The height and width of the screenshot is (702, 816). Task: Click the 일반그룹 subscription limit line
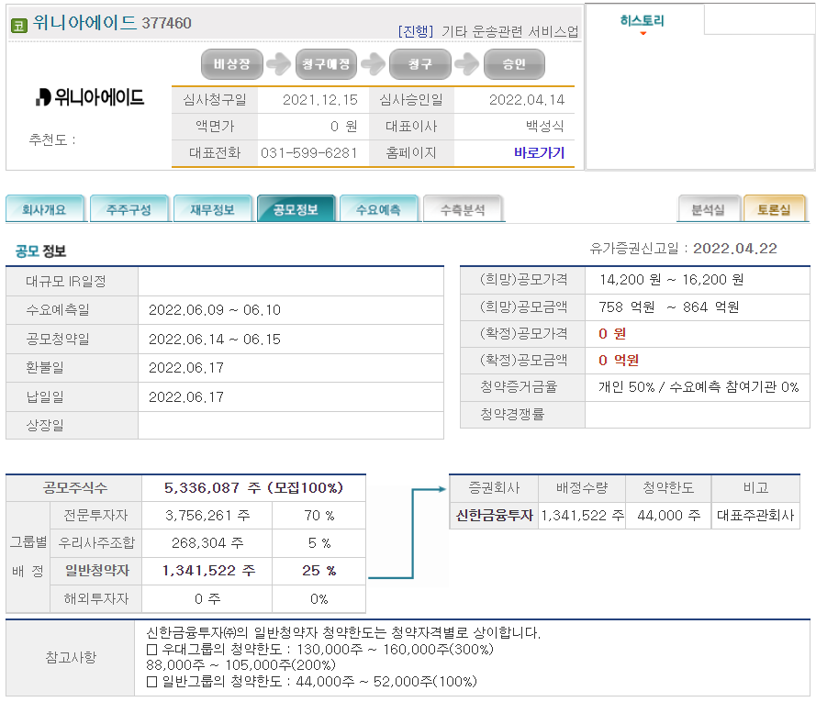[x=312, y=681]
